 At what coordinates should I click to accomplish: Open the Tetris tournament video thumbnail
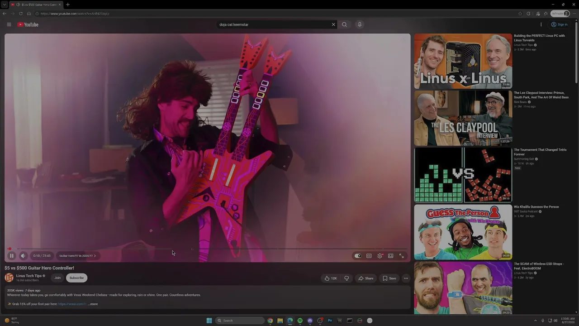tap(463, 175)
